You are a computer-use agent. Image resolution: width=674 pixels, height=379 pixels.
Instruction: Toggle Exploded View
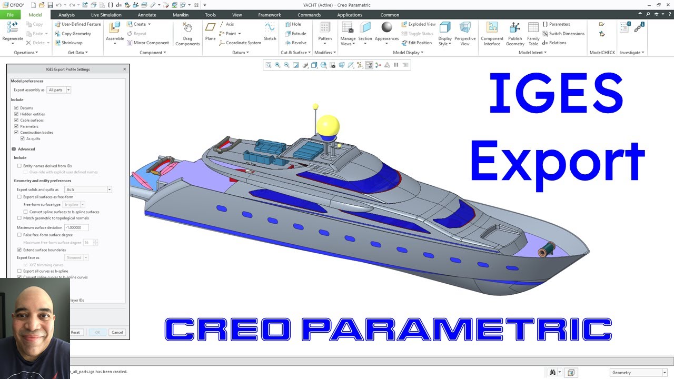[x=418, y=24]
